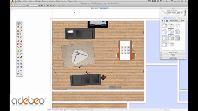Open the Fichier menu

[25, 1]
